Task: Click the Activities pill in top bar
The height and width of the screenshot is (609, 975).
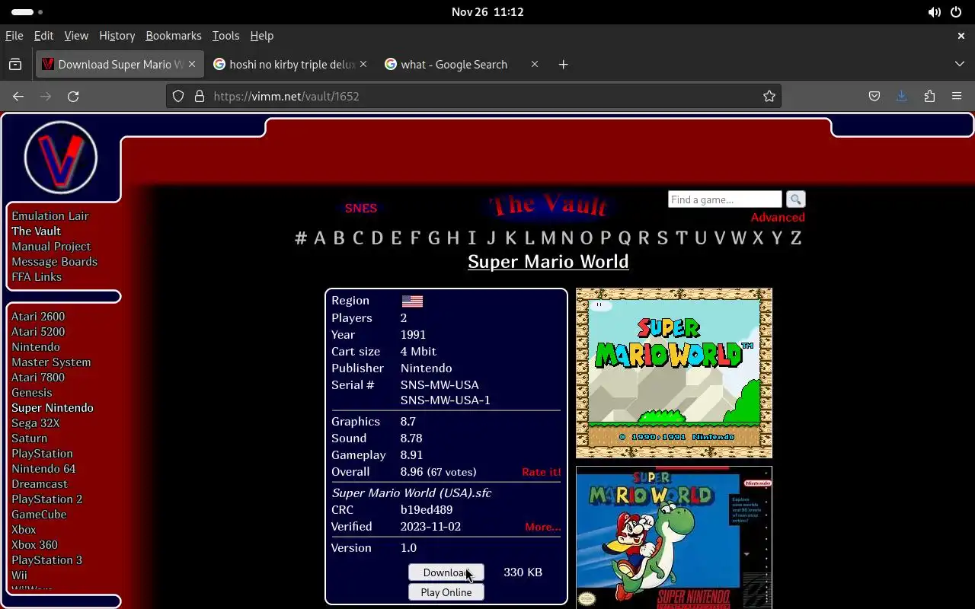Action: point(27,12)
